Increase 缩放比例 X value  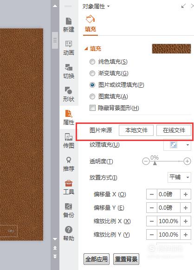(x=186, y=221)
